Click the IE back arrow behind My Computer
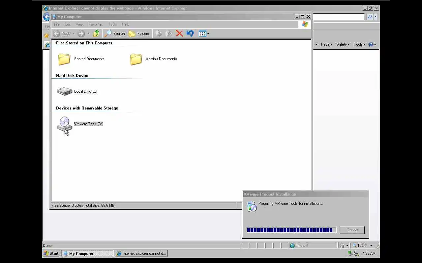The image size is (422, 263). 46,17
